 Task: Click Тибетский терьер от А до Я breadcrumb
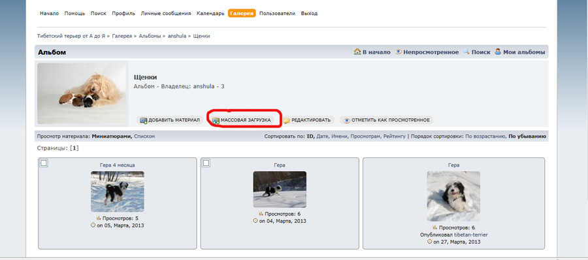tap(71, 36)
